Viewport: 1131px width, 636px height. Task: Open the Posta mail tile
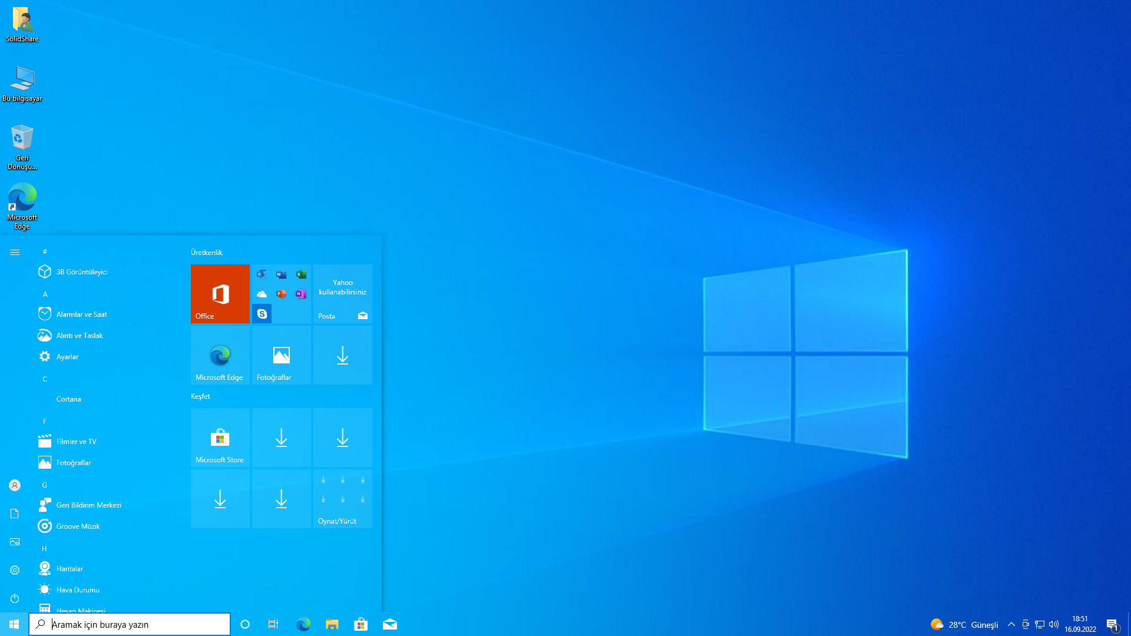[342, 294]
